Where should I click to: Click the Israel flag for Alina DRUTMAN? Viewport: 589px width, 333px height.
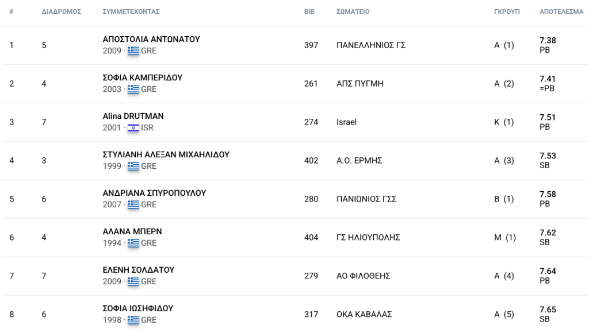tap(133, 127)
